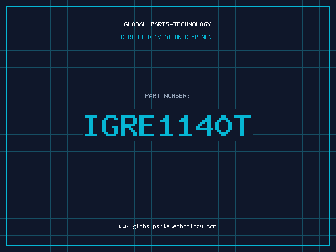
Task: Select the word NUMBER: in the label
Action: click(177, 96)
